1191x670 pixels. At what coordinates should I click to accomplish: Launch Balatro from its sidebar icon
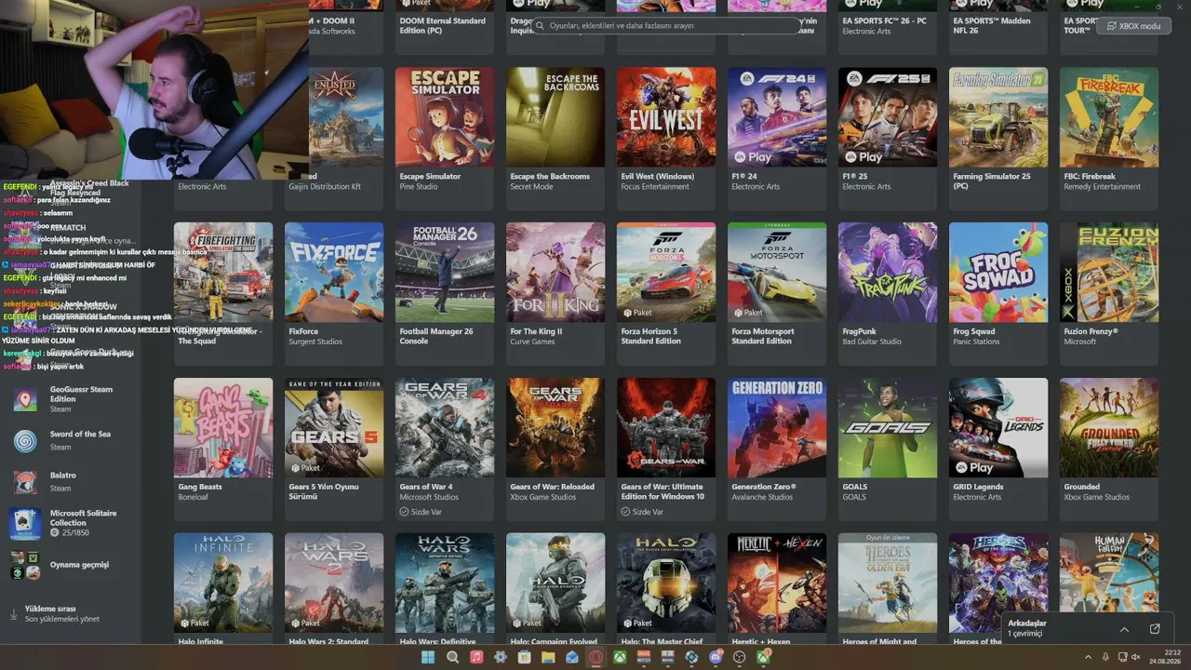[x=25, y=481]
